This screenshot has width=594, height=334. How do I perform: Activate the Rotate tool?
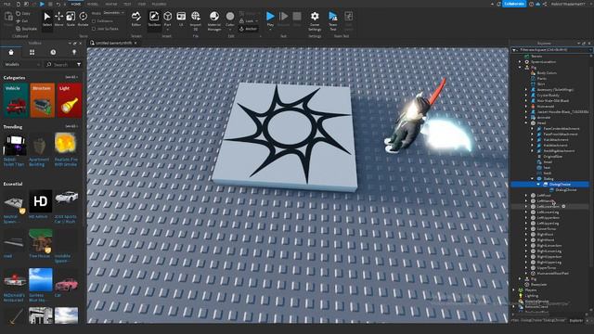[83, 19]
